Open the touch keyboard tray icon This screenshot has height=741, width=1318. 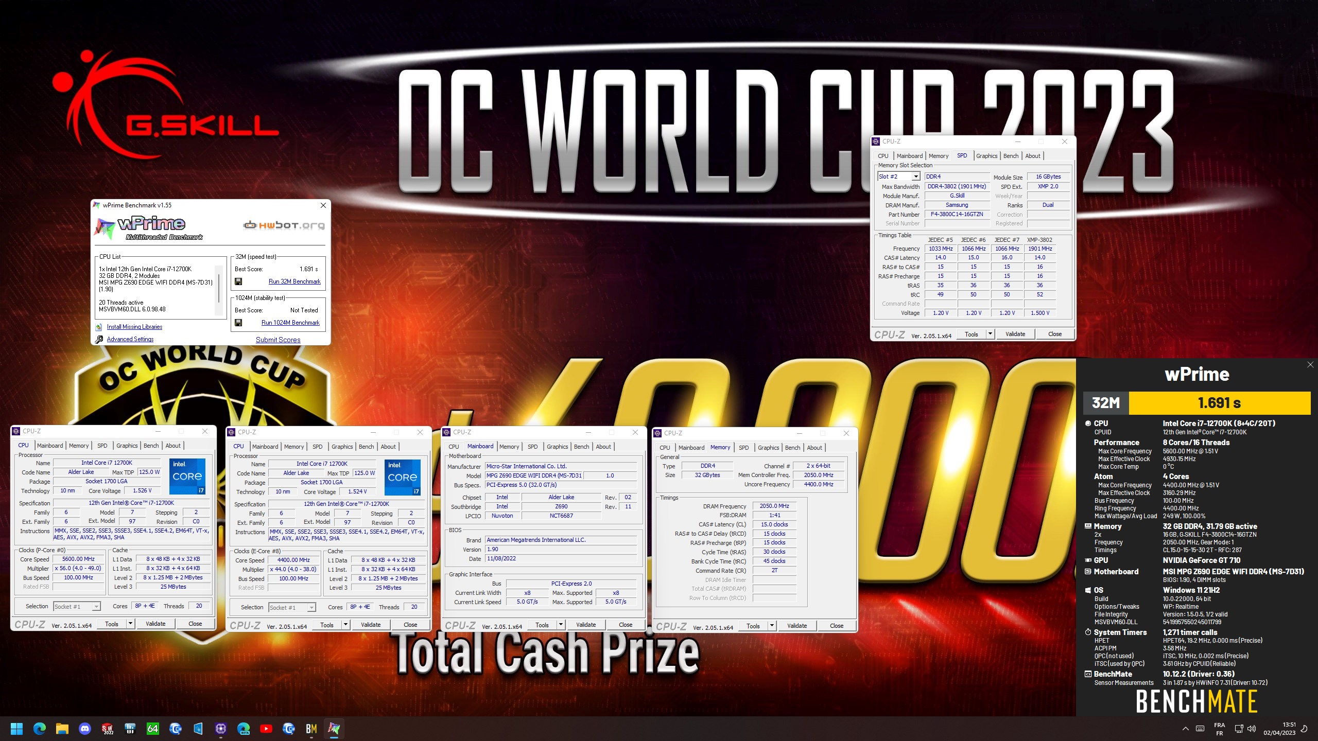pyautogui.click(x=1200, y=729)
